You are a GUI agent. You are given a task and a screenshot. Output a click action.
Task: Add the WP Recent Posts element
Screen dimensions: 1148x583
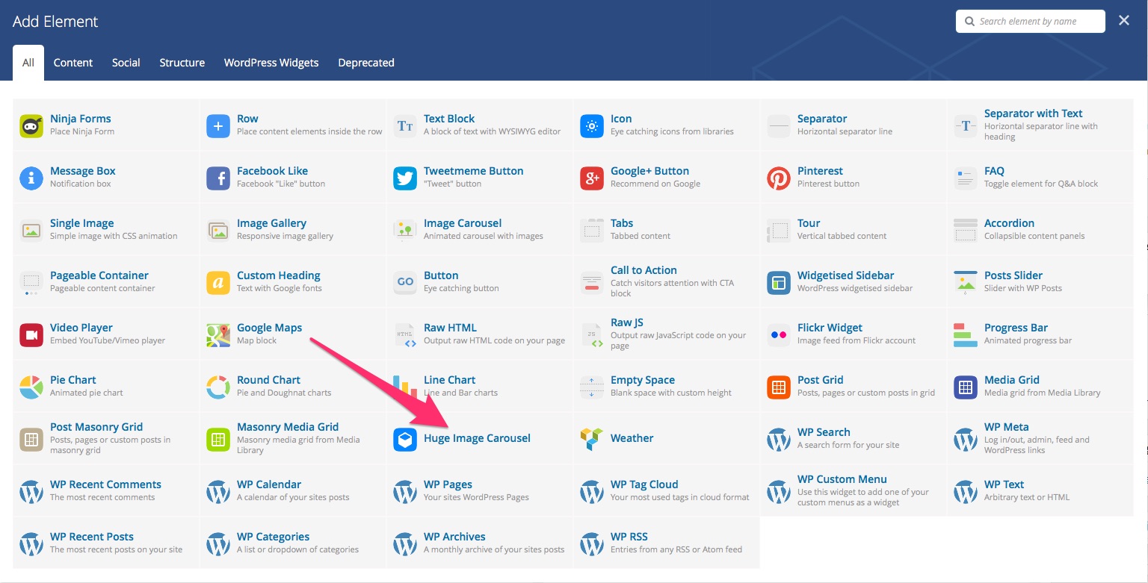[106, 543]
